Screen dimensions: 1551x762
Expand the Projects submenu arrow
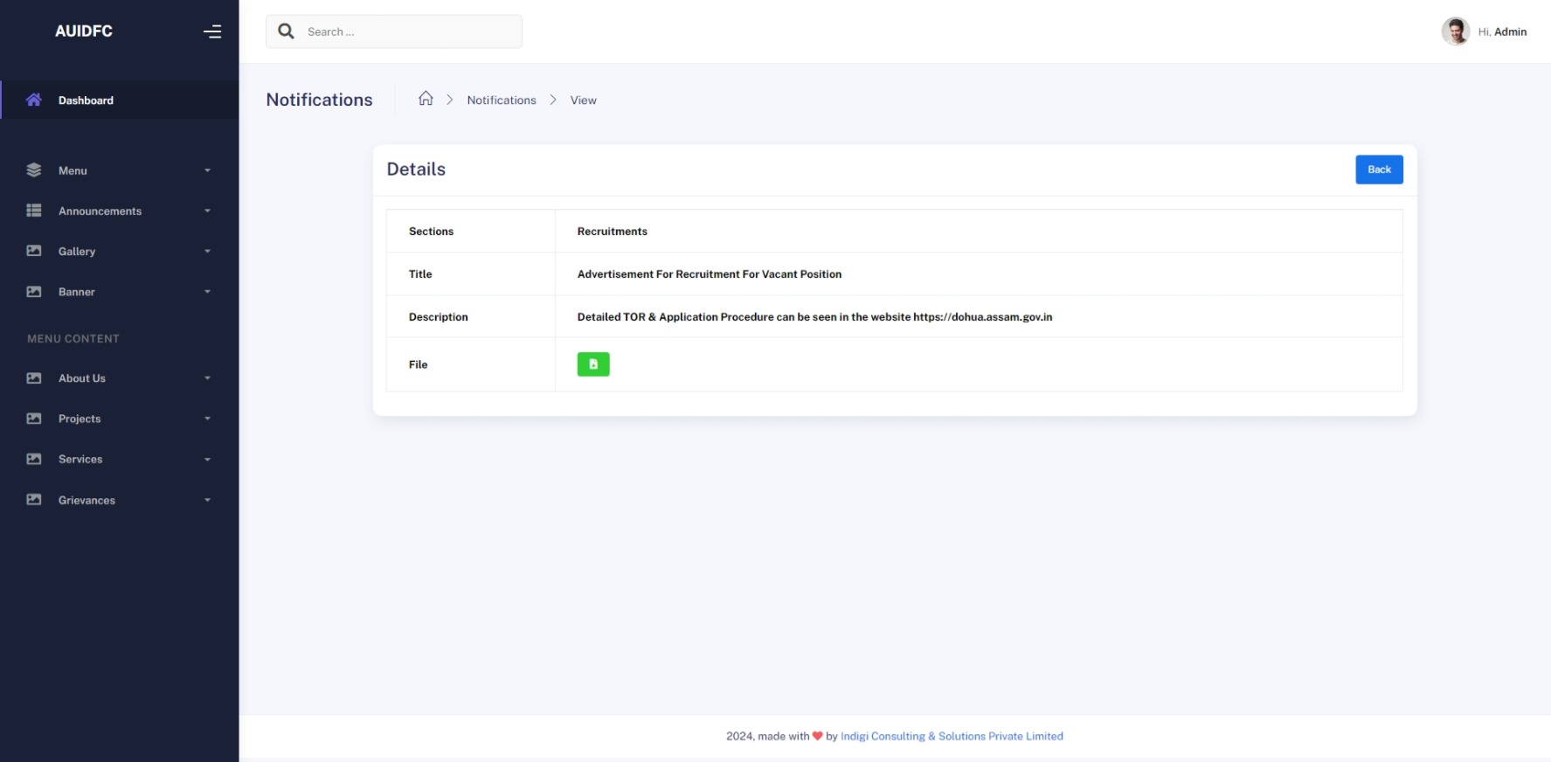pyautogui.click(x=207, y=419)
